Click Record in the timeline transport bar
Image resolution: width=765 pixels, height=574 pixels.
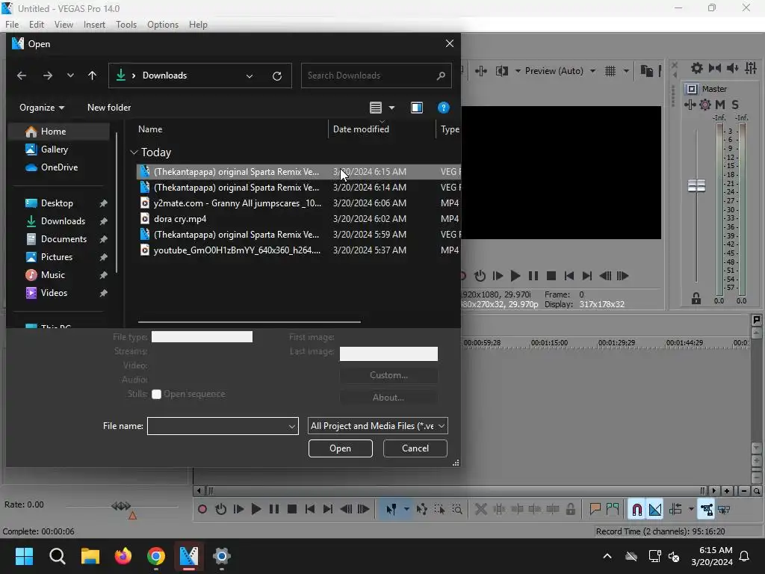pyautogui.click(x=202, y=509)
